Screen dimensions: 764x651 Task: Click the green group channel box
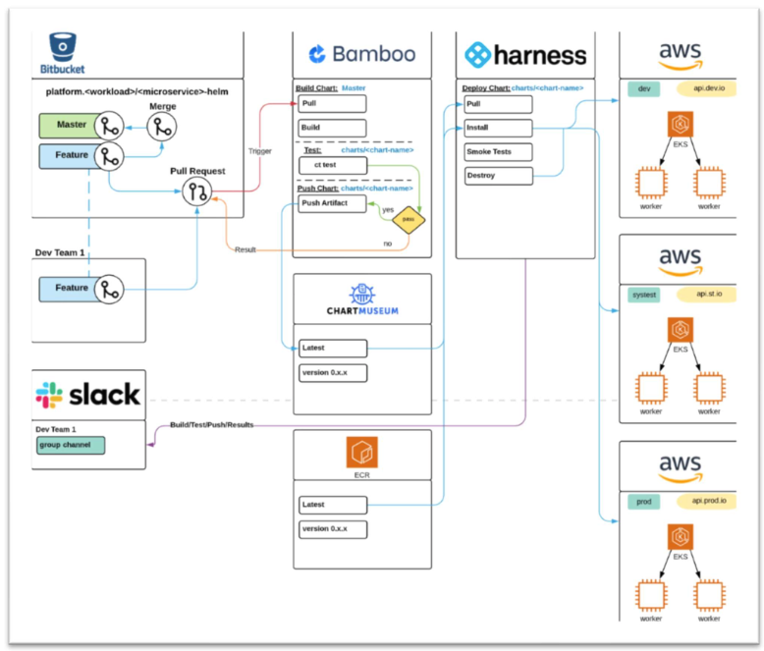(x=71, y=445)
